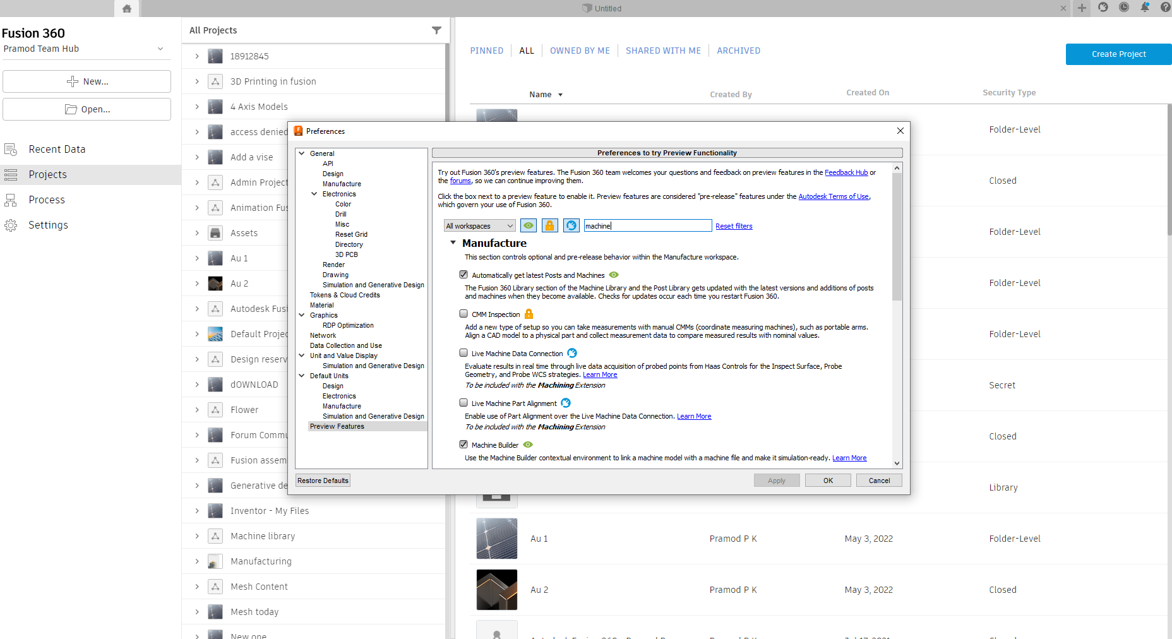Click Restore Defaults button
The image size is (1172, 639).
(x=323, y=481)
